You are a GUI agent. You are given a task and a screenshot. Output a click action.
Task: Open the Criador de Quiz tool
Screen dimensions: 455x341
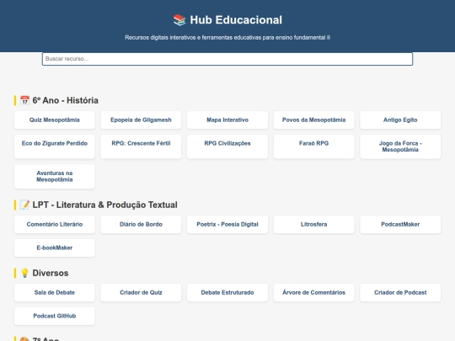point(141,292)
